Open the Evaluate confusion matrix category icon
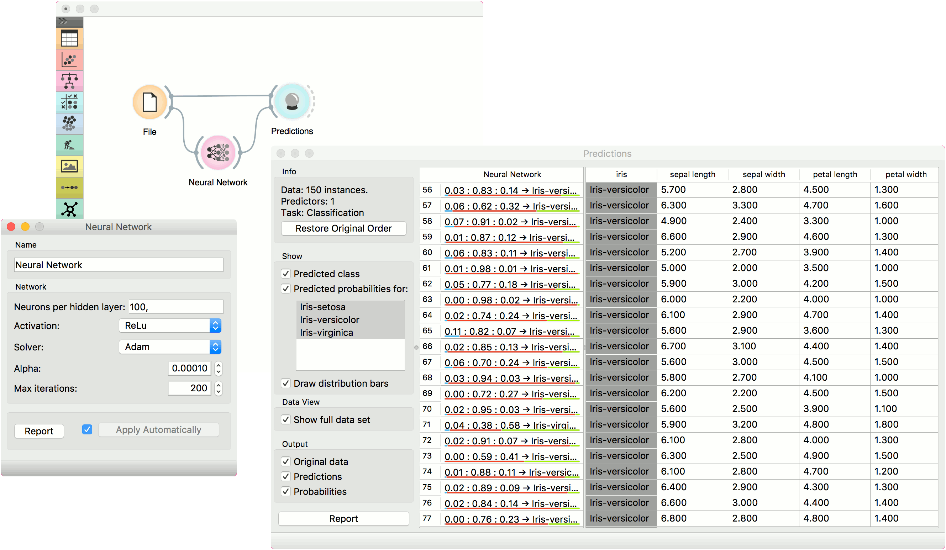946x550 pixels. pos(69,102)
